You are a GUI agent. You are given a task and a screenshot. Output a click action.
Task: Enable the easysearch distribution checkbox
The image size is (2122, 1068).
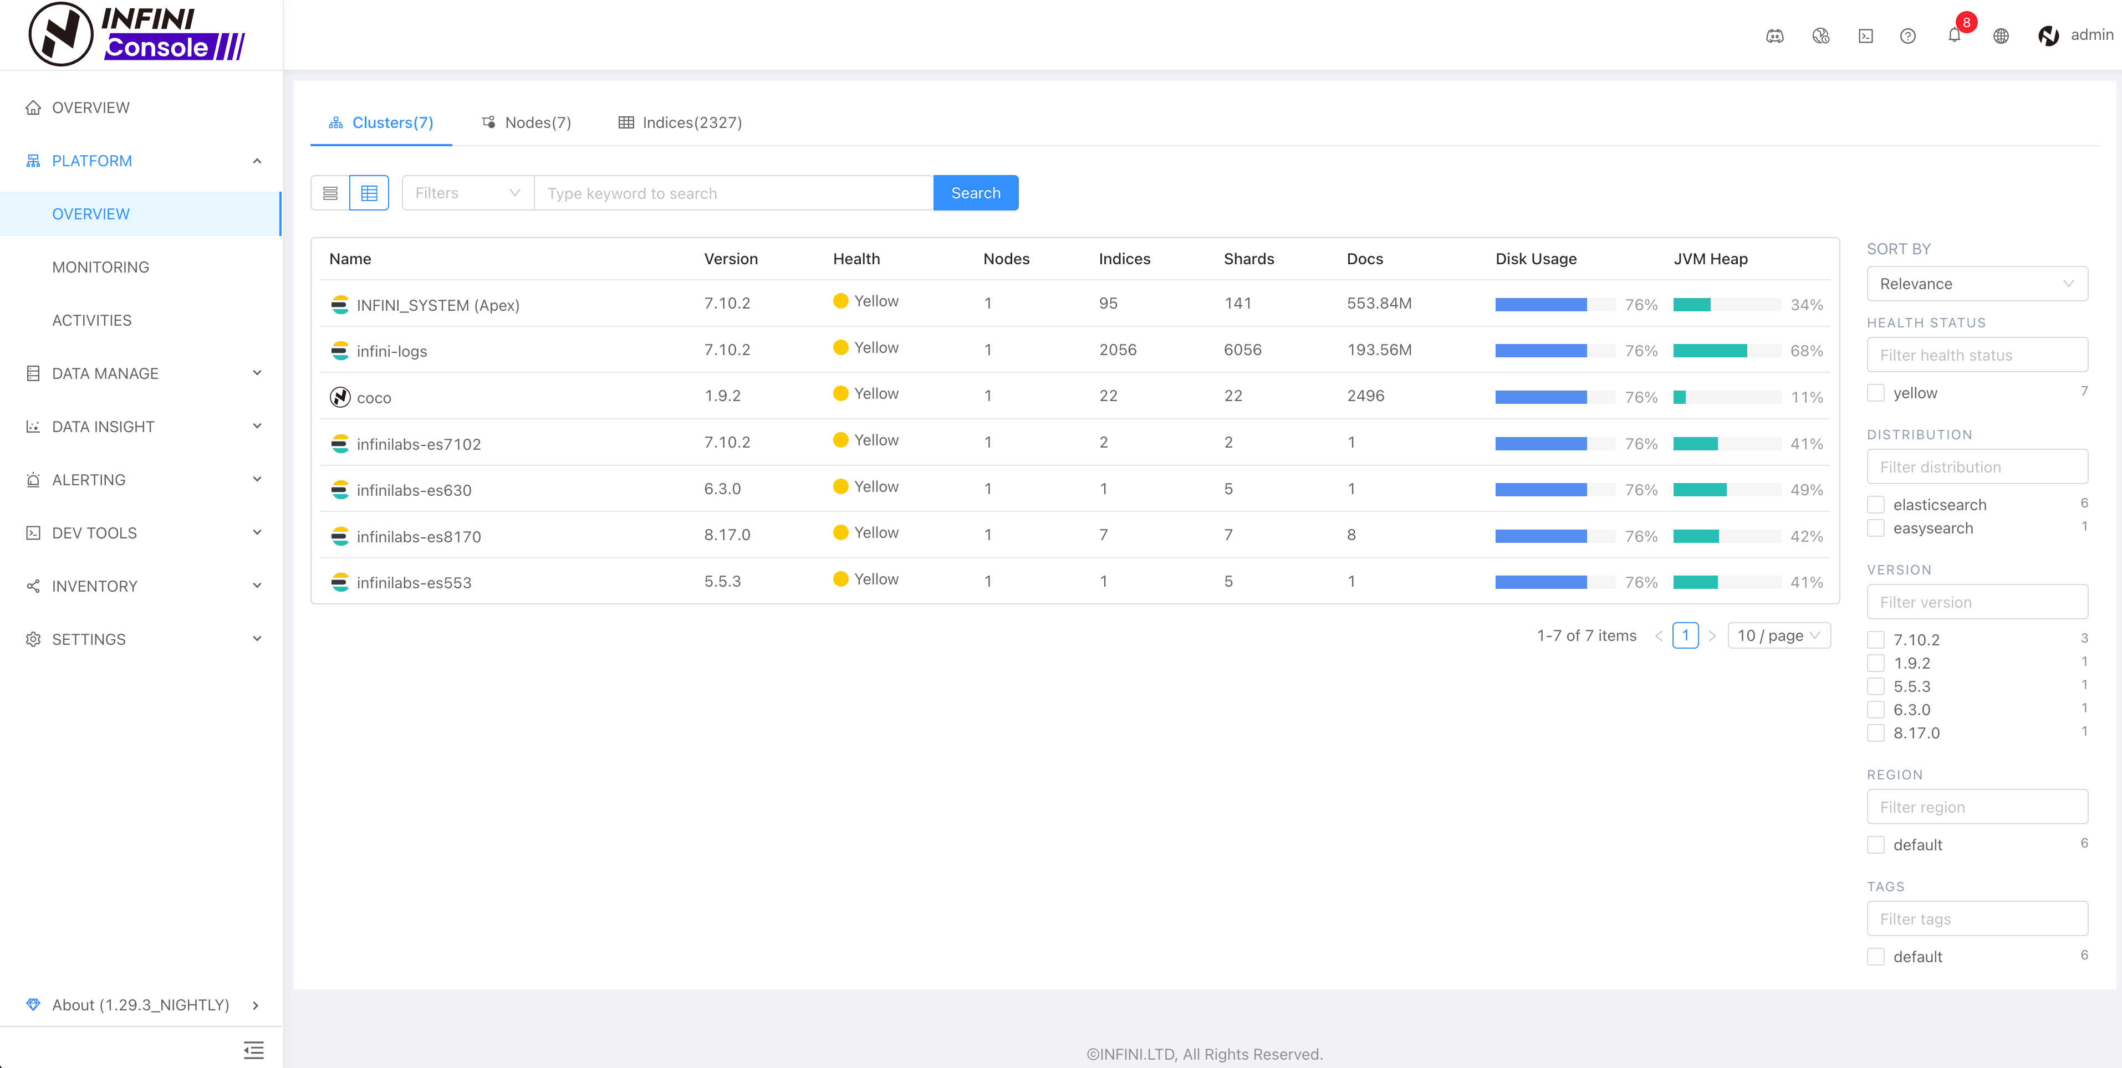pos(1876,528)
